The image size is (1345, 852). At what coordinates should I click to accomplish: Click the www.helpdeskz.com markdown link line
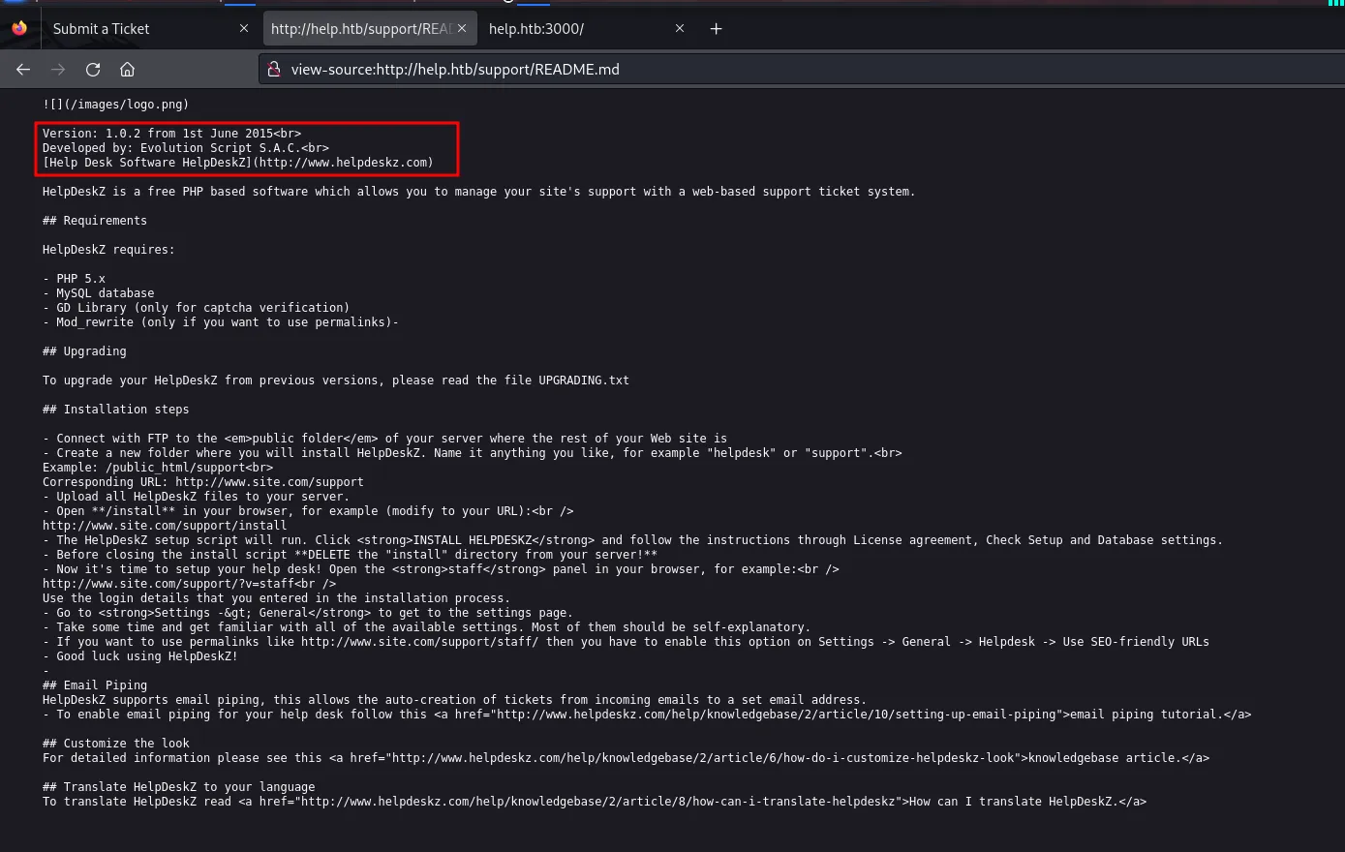tap(238, 163)
